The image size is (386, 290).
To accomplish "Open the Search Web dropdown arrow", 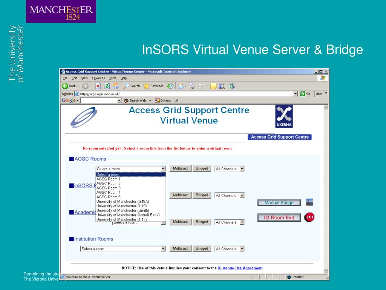I will coord(150,100).
